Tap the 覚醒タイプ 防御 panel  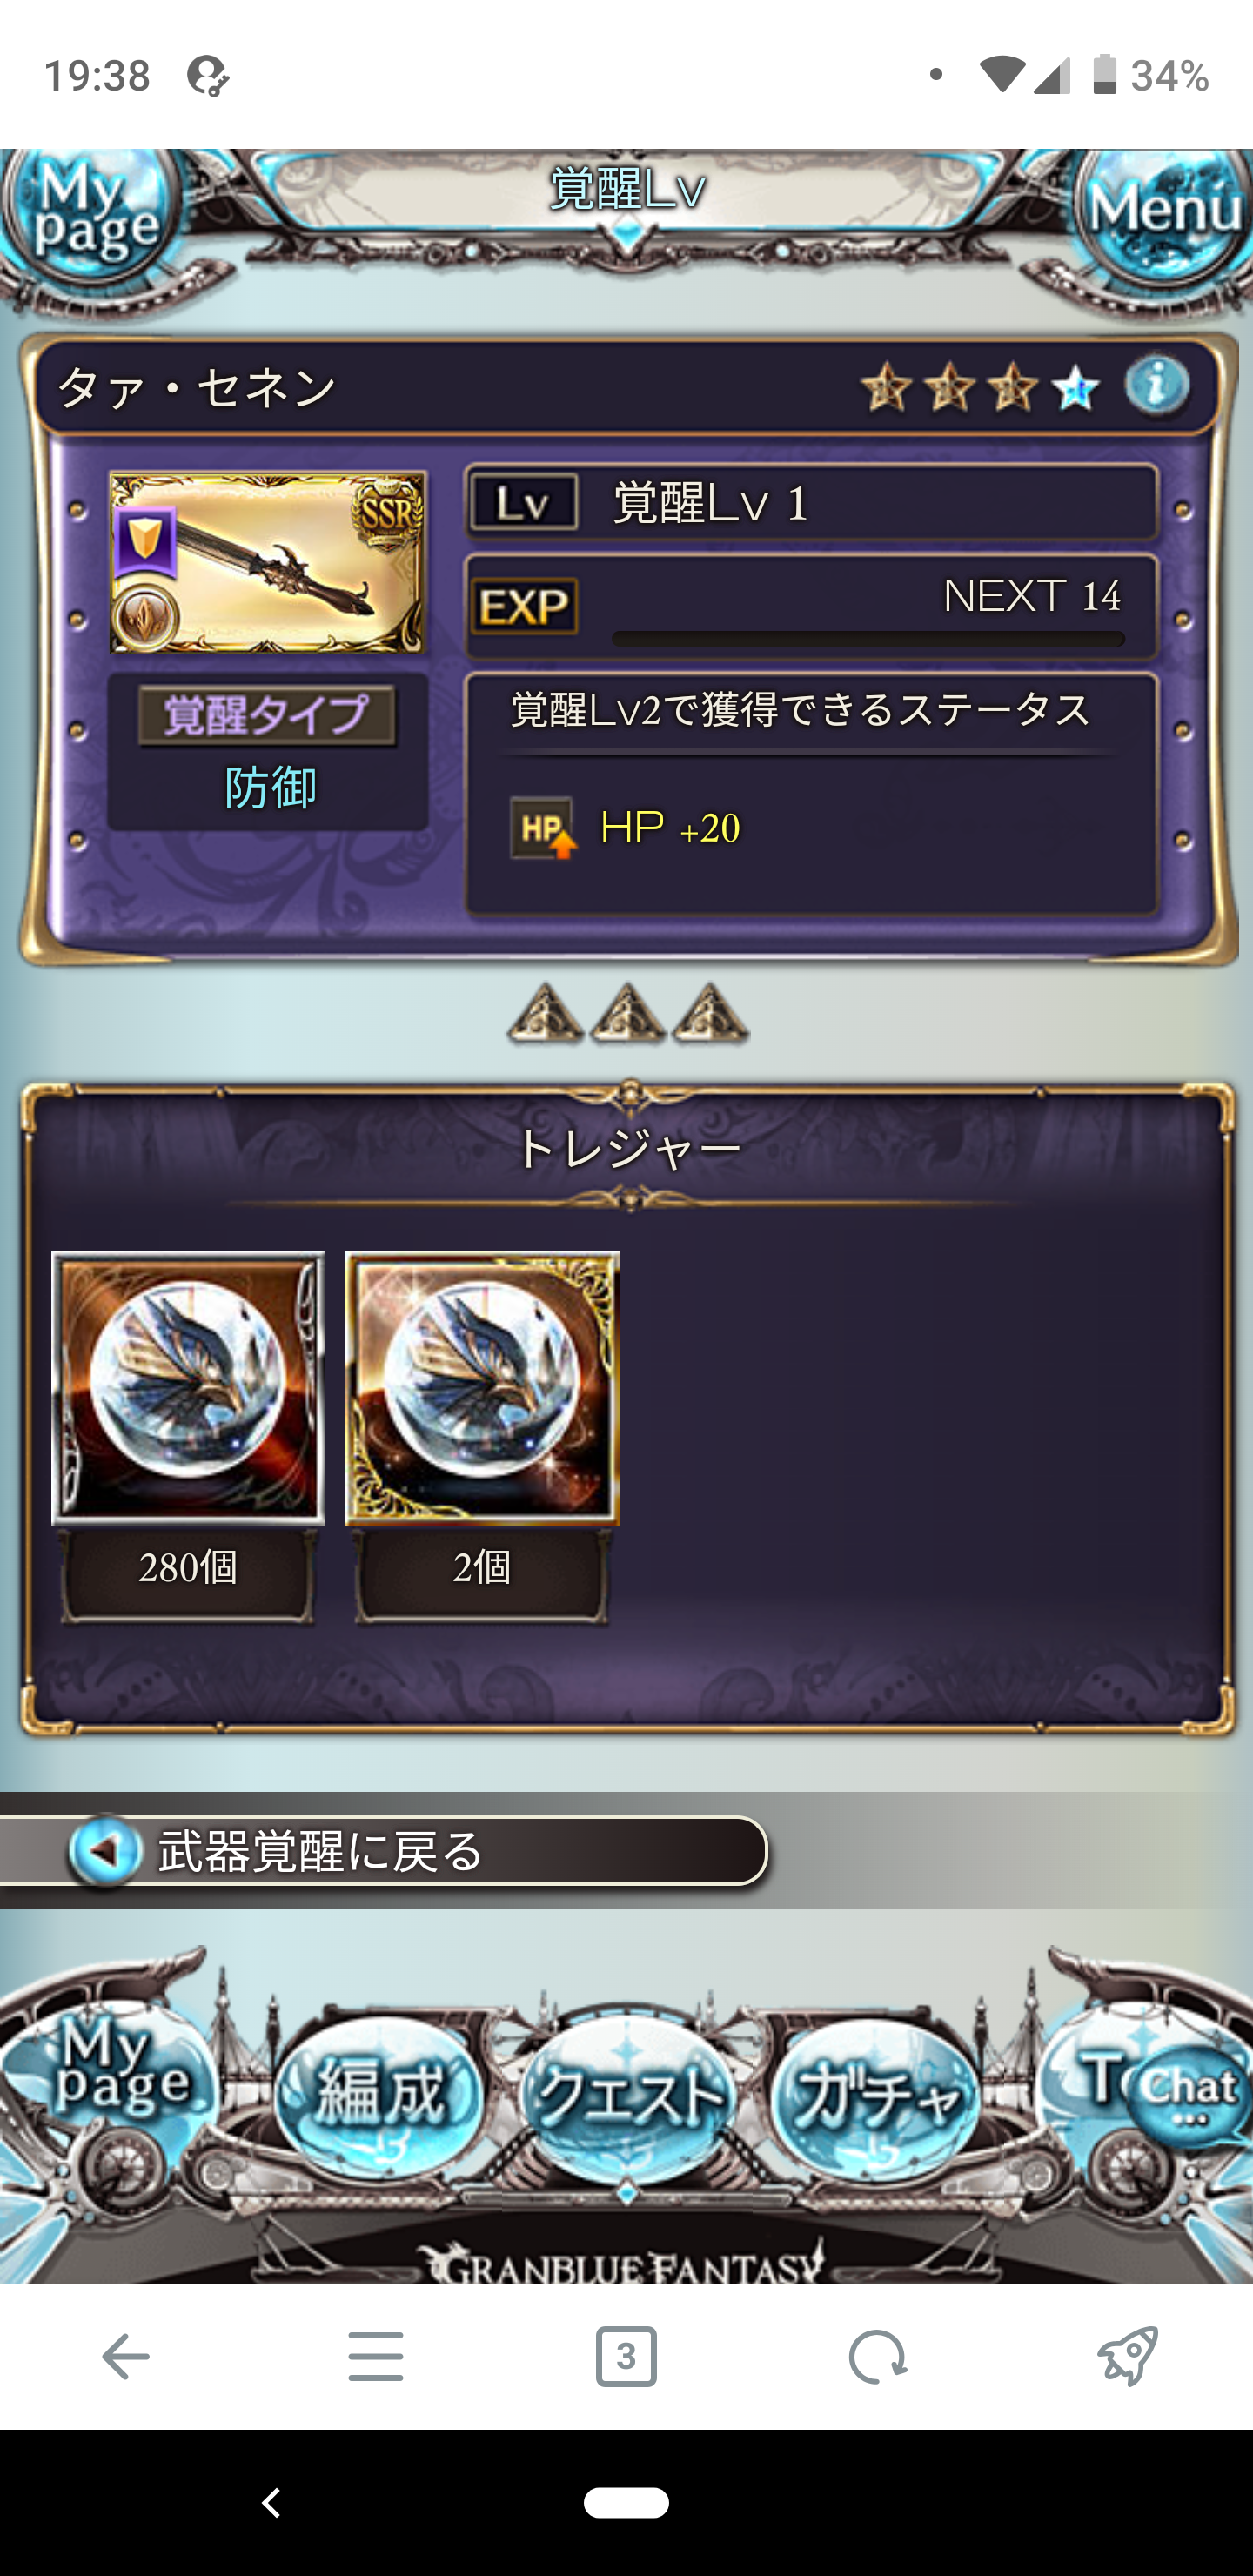(268, 752)
